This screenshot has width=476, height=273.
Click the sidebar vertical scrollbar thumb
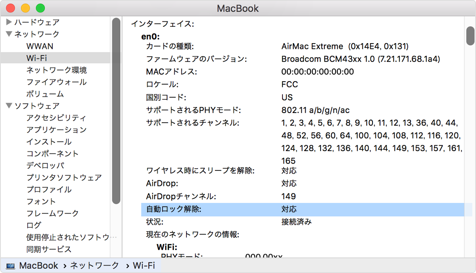116,111
